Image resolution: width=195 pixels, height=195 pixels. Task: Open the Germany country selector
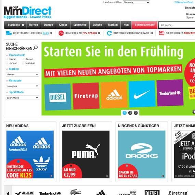tap(136, 2)
